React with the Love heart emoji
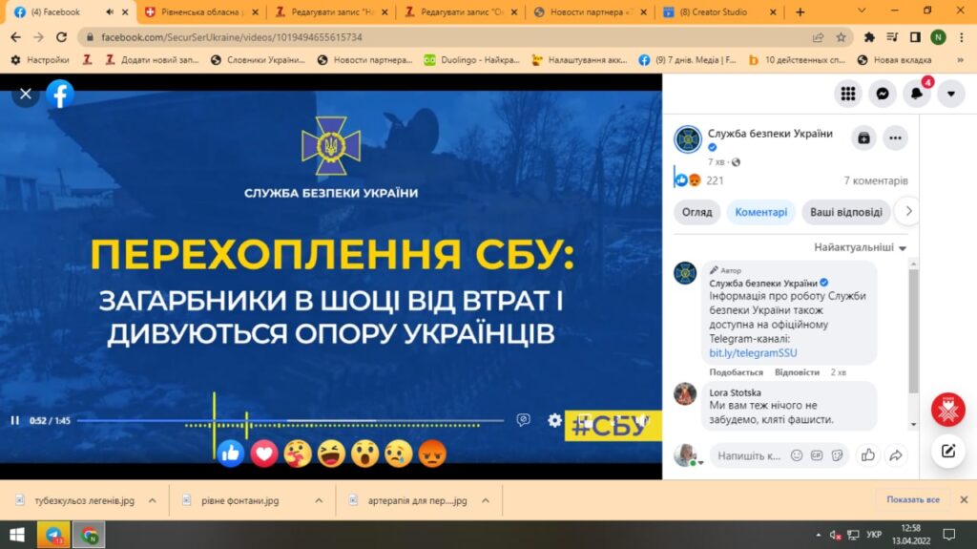Viewport: 977px width, 549px height. click(264, 454)
